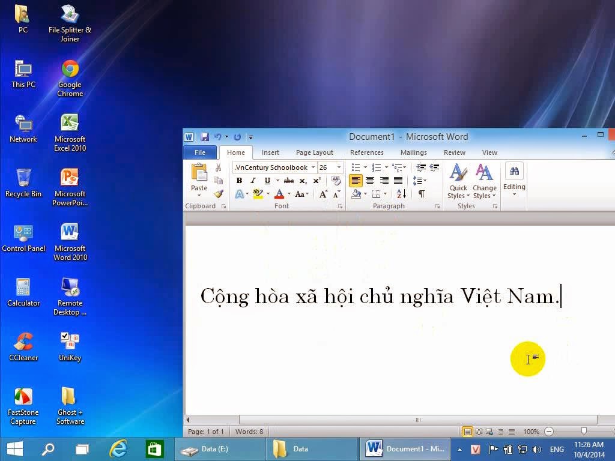
Task: Switch to the View tab
Action: [489, 152]
